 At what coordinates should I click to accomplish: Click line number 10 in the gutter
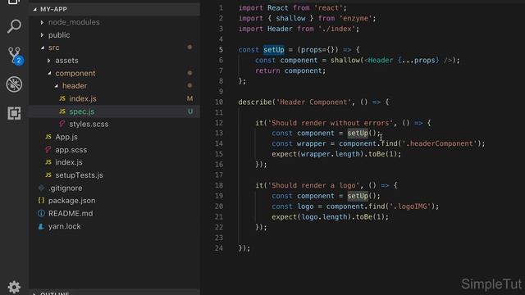[219, 102]
